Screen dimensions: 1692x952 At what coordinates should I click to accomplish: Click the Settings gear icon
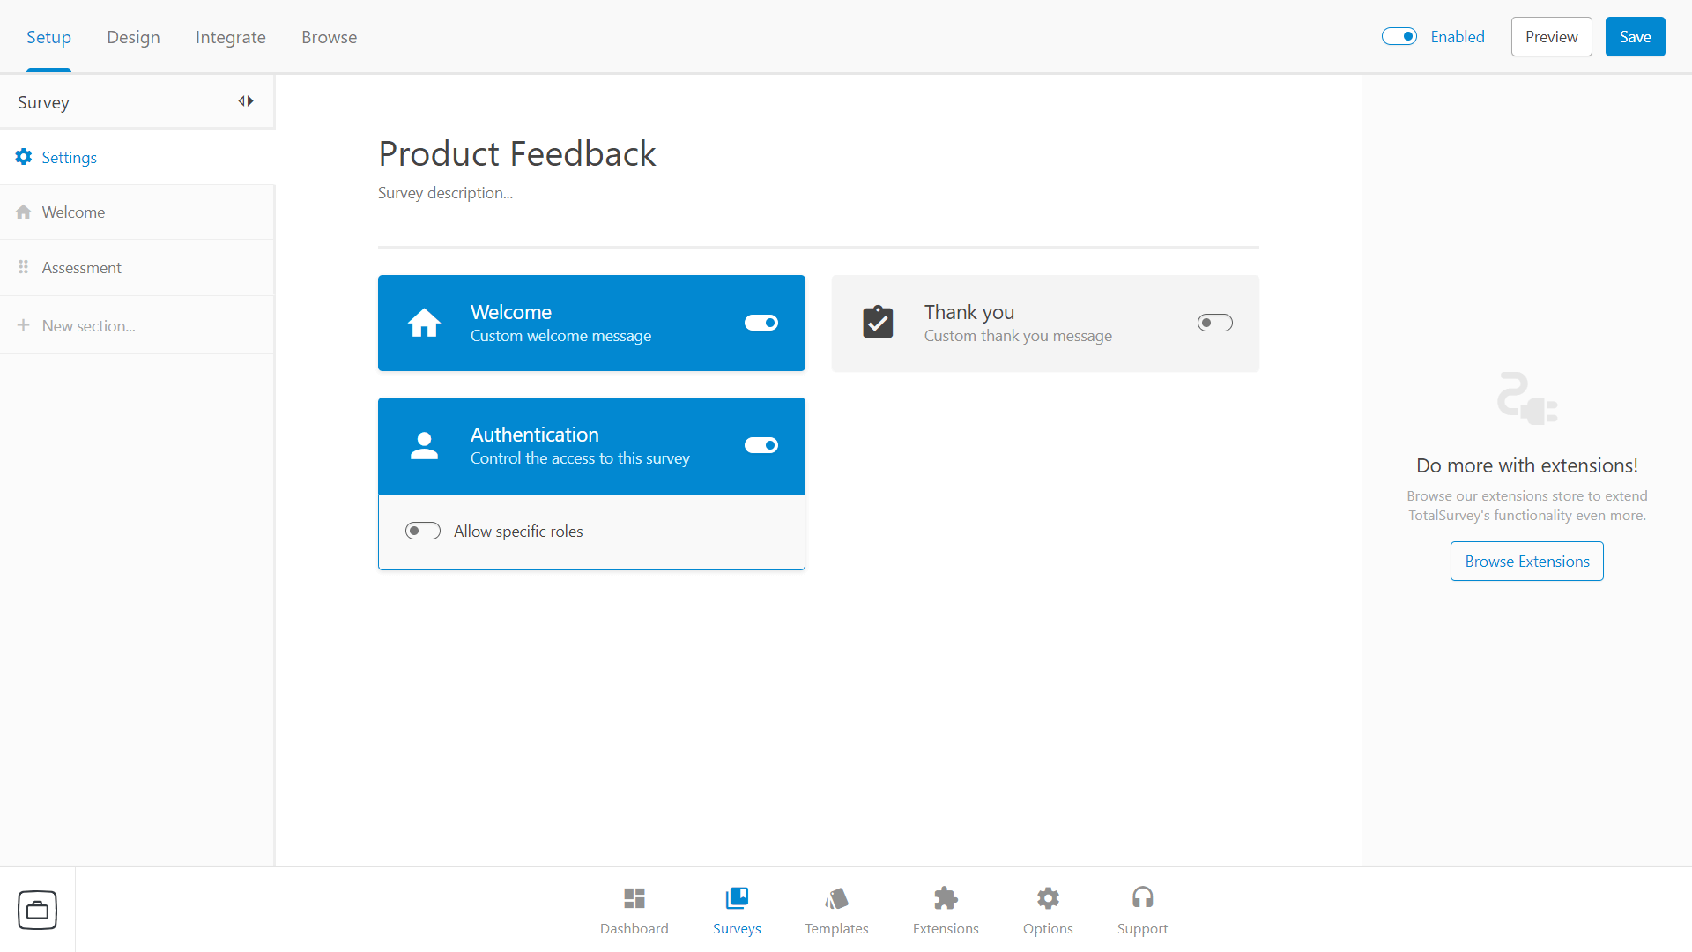pyautogui.click(x=23, y=156)
